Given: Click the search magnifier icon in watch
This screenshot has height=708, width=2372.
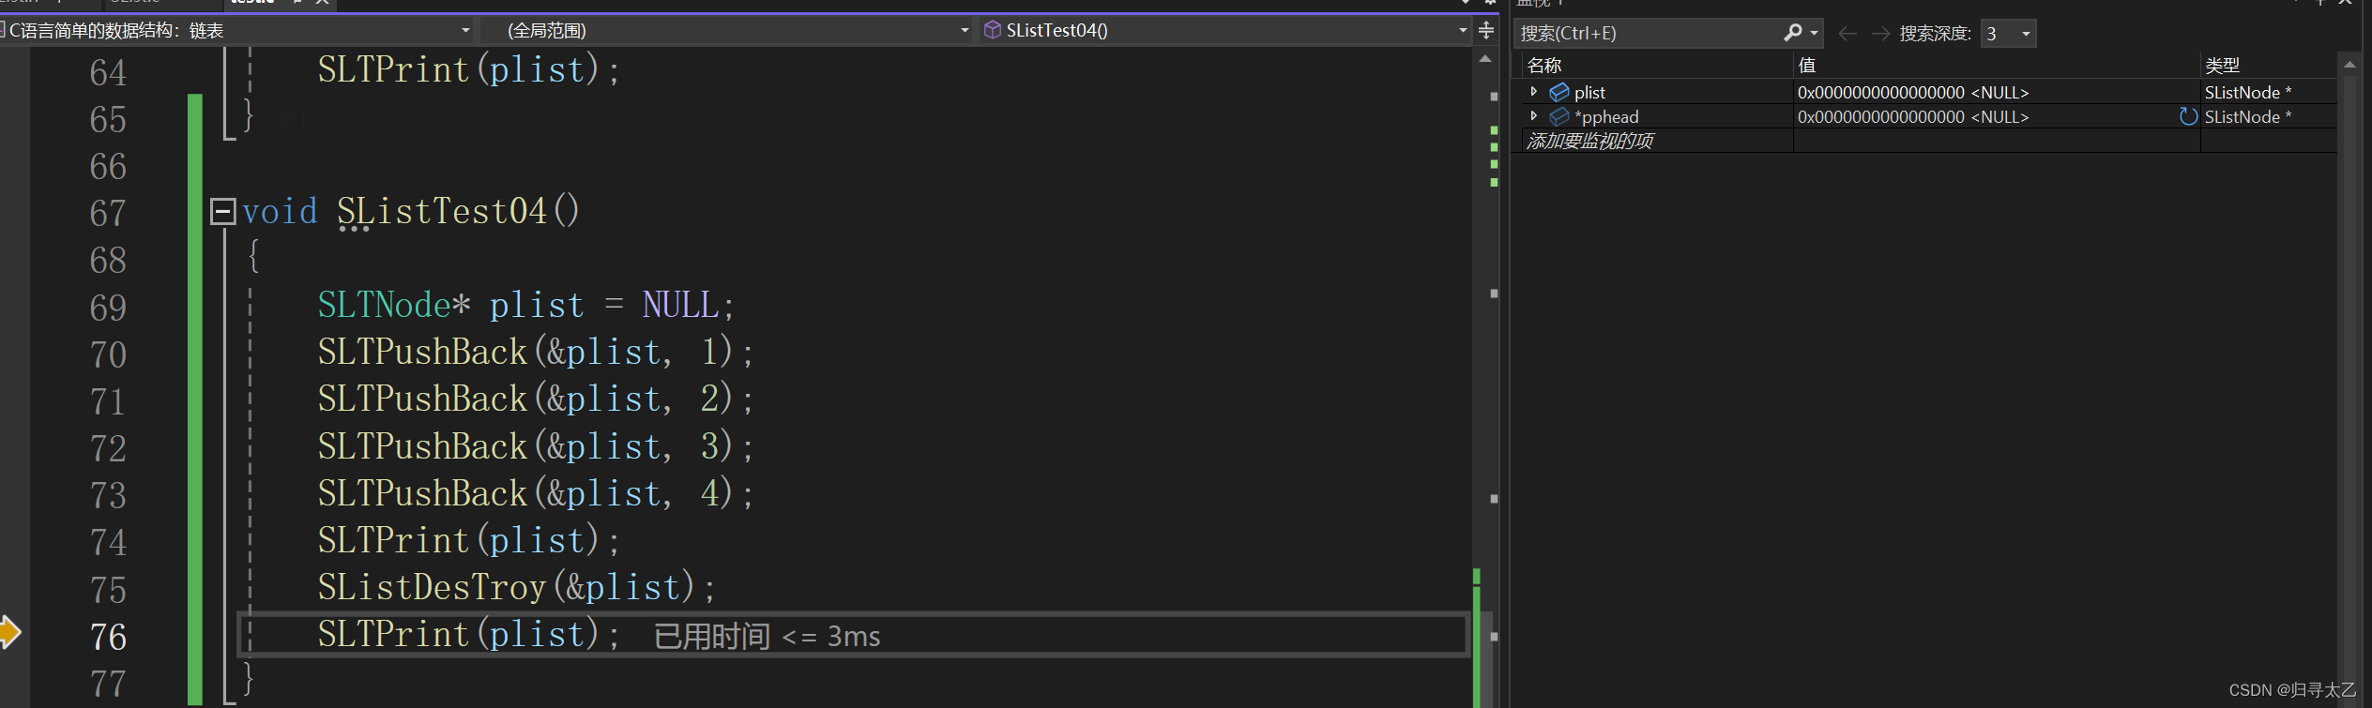Looking at the screenshot, I should [1792, 33].
